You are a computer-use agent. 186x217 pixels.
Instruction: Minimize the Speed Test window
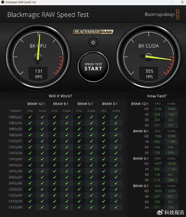tap(163, 2)
